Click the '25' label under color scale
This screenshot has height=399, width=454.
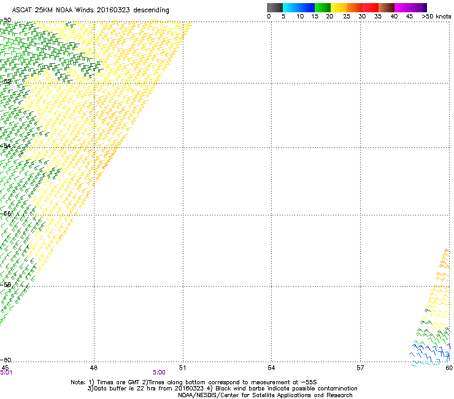(347, 17)
